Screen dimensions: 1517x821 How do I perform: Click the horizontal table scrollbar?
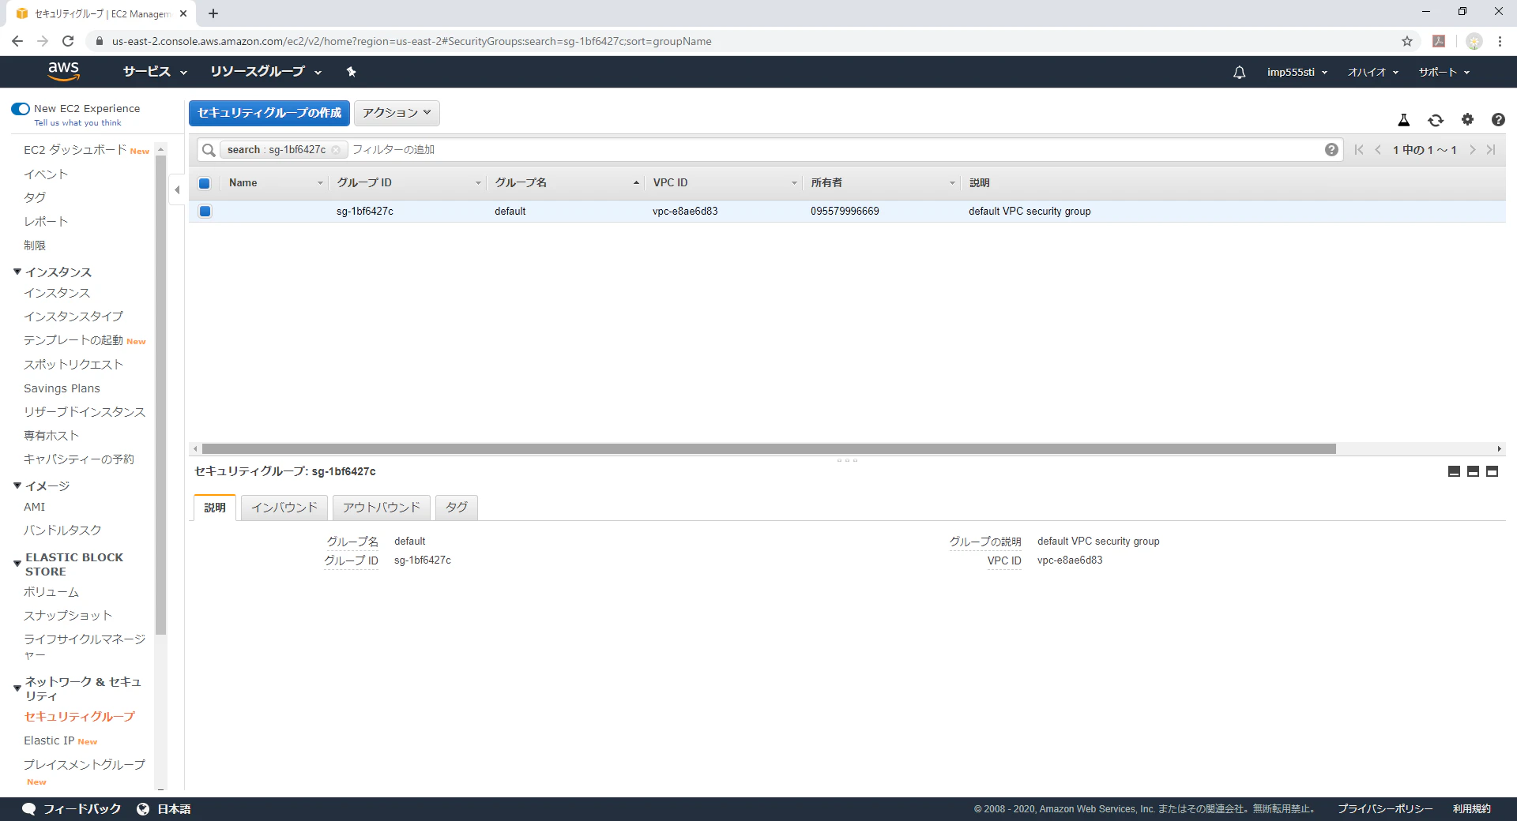769,448
